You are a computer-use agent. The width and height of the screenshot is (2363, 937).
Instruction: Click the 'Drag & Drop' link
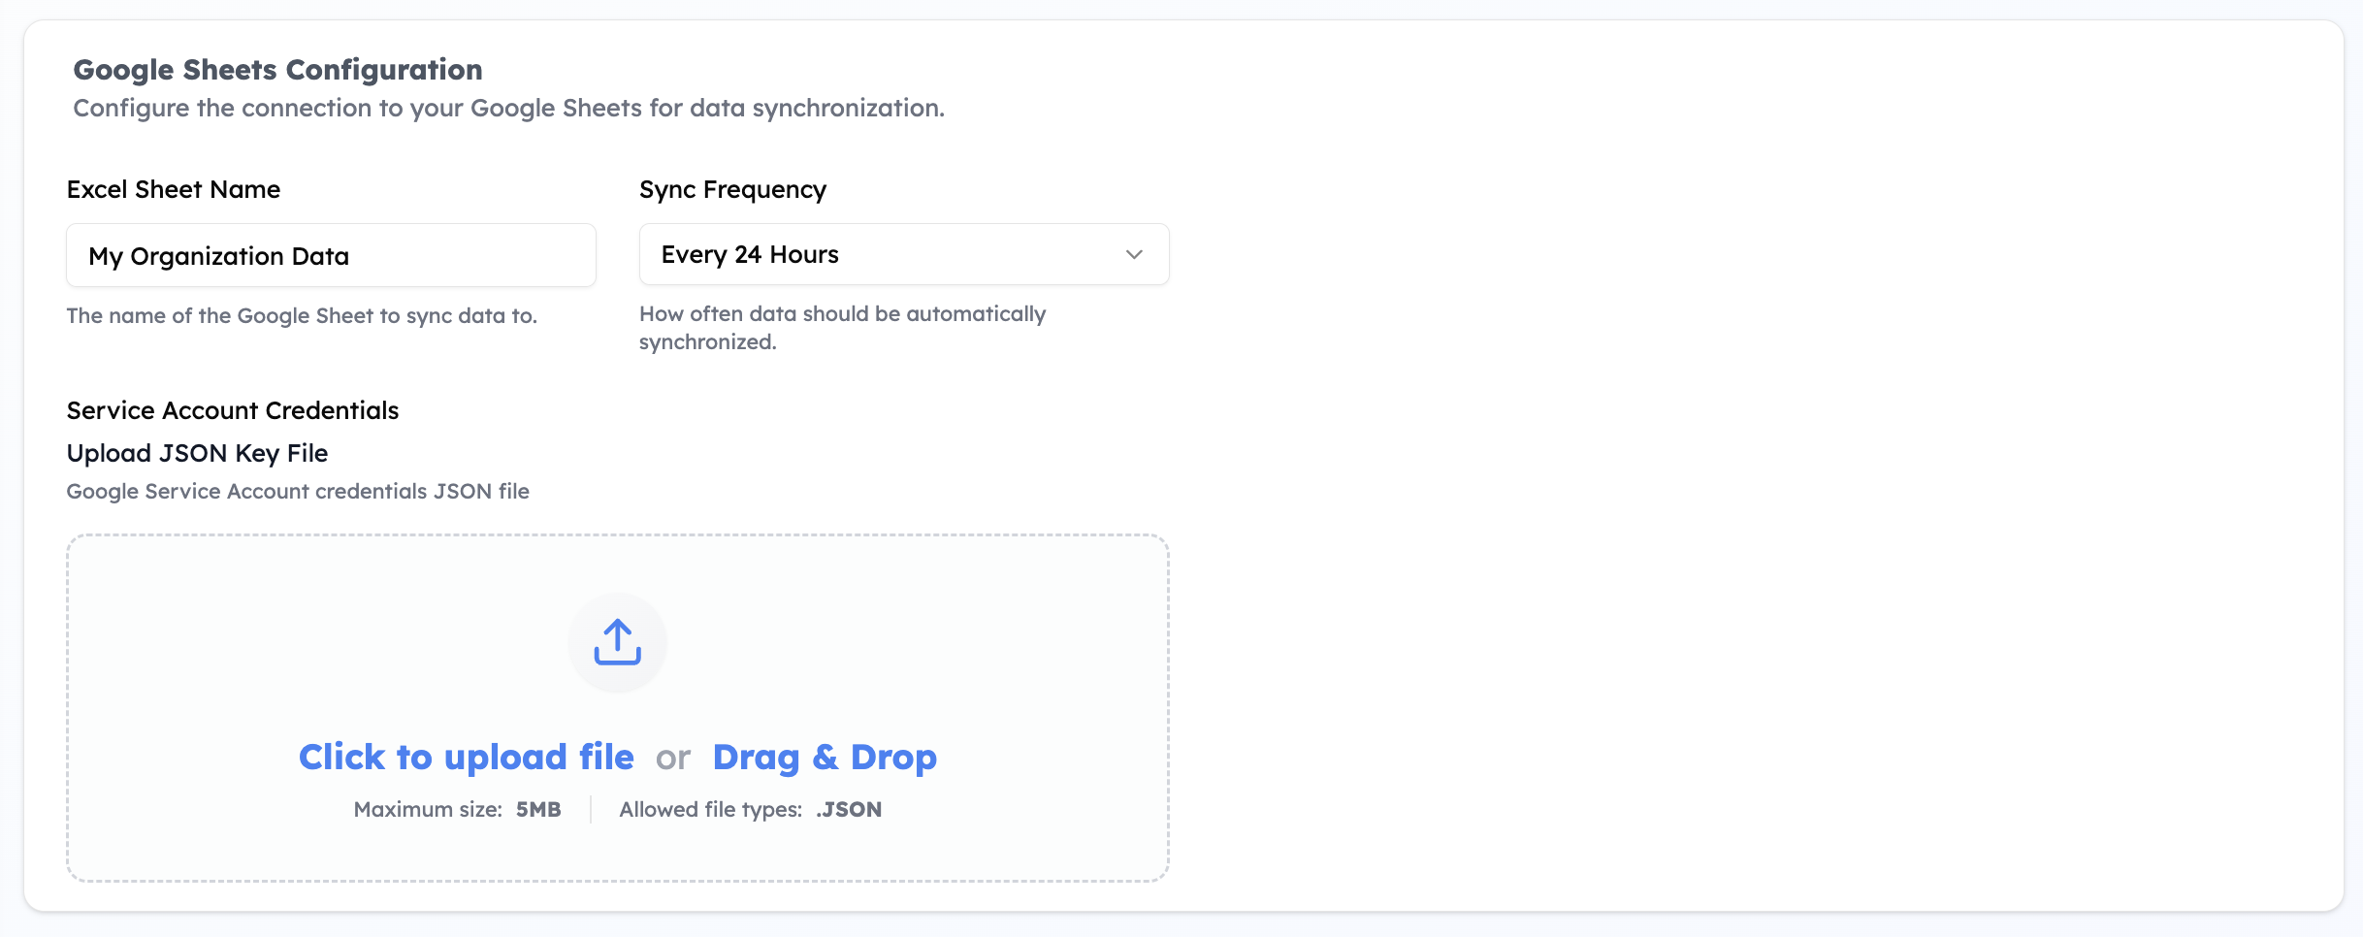click(x=825, y=757)
